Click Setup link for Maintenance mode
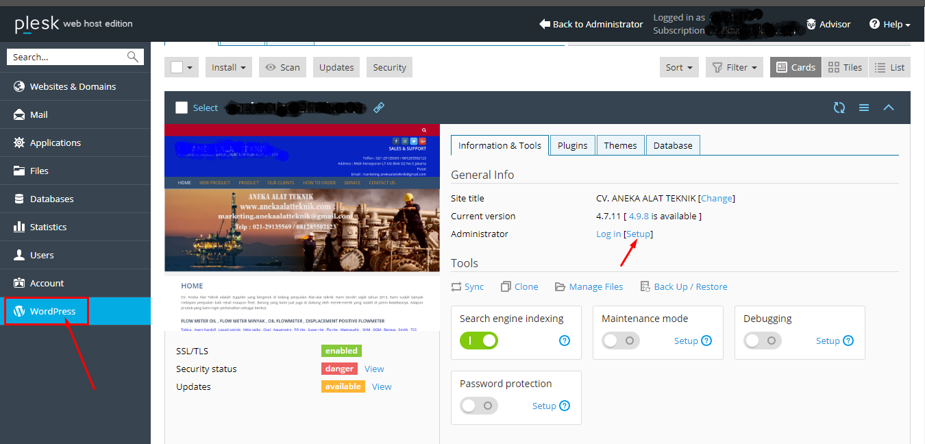 686,341
